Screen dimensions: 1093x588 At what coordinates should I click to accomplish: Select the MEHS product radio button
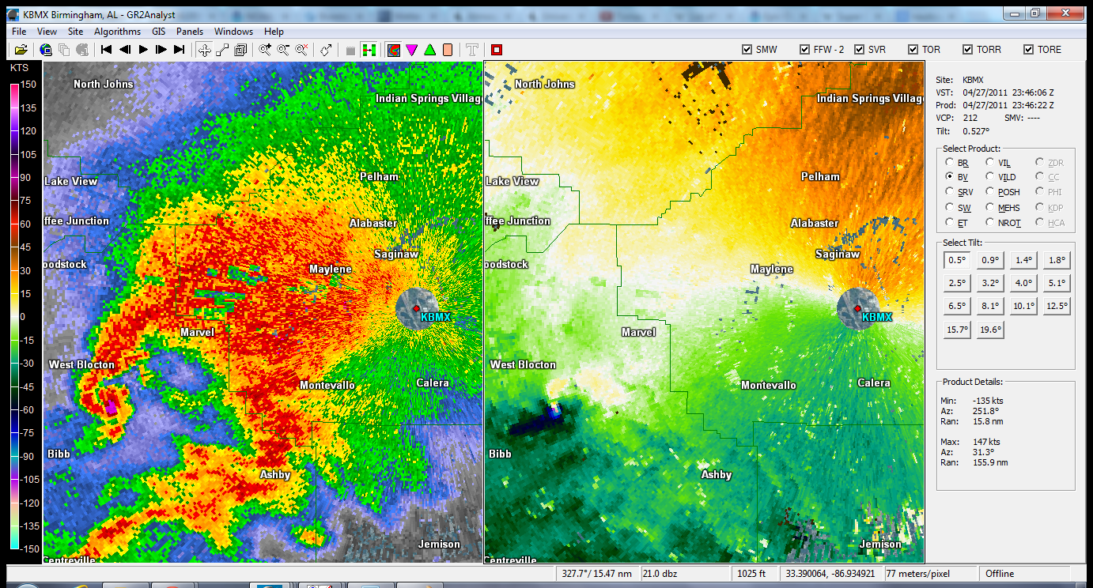point(989,207)
